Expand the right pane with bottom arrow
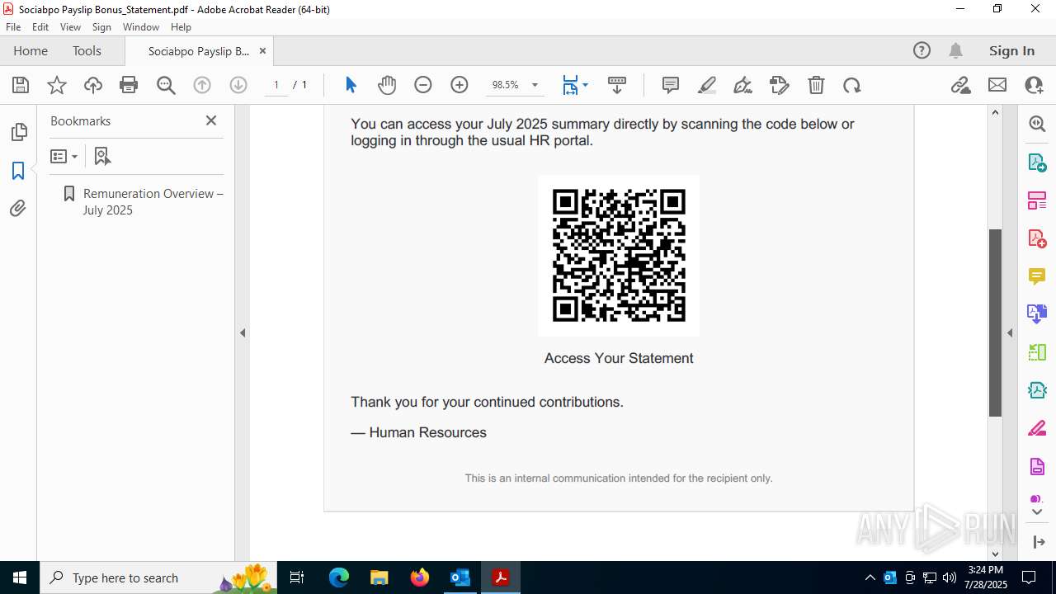The image size is (1056, 594). [x=1038, y=542]
